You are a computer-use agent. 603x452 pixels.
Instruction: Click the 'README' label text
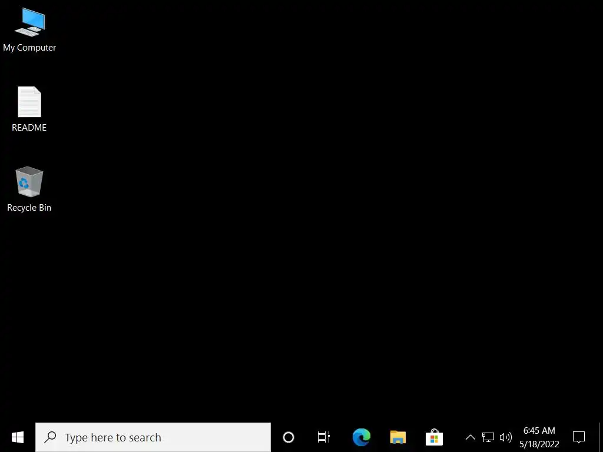(29, 128)
